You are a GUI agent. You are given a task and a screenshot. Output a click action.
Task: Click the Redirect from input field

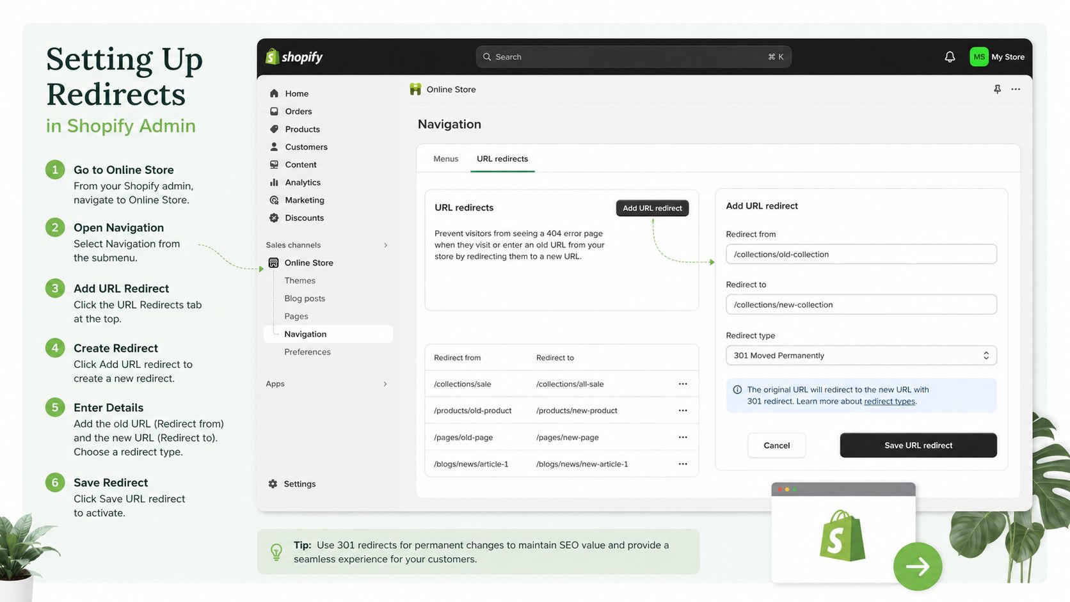tap(861, 254)
